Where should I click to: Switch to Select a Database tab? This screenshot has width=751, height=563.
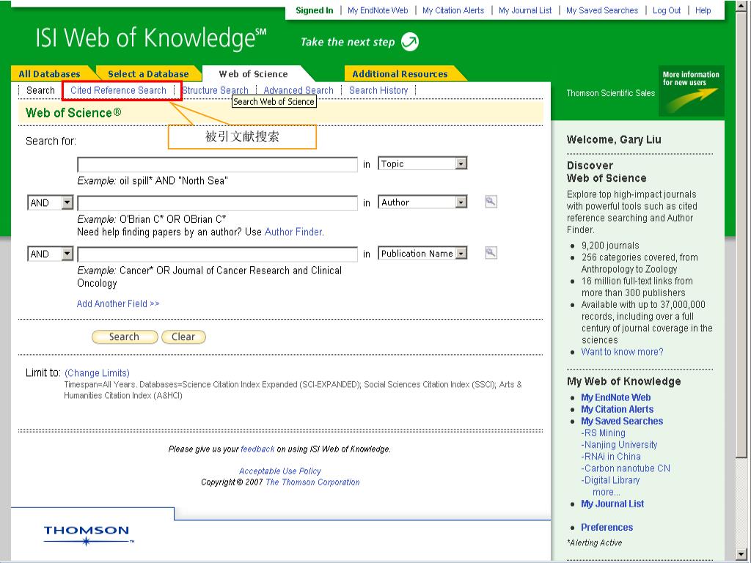[x=148, y=74]
